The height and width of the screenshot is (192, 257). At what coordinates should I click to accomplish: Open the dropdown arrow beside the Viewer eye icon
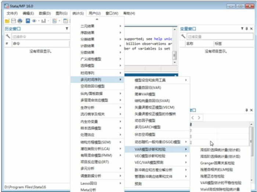coord(39,21)
